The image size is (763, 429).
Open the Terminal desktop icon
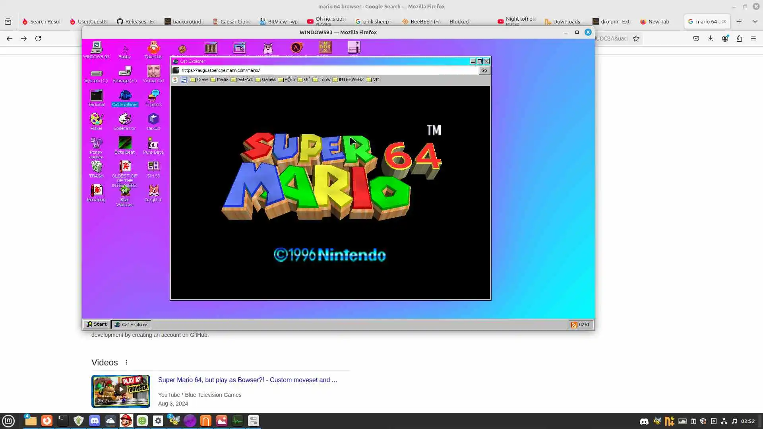tap(96, 96)
